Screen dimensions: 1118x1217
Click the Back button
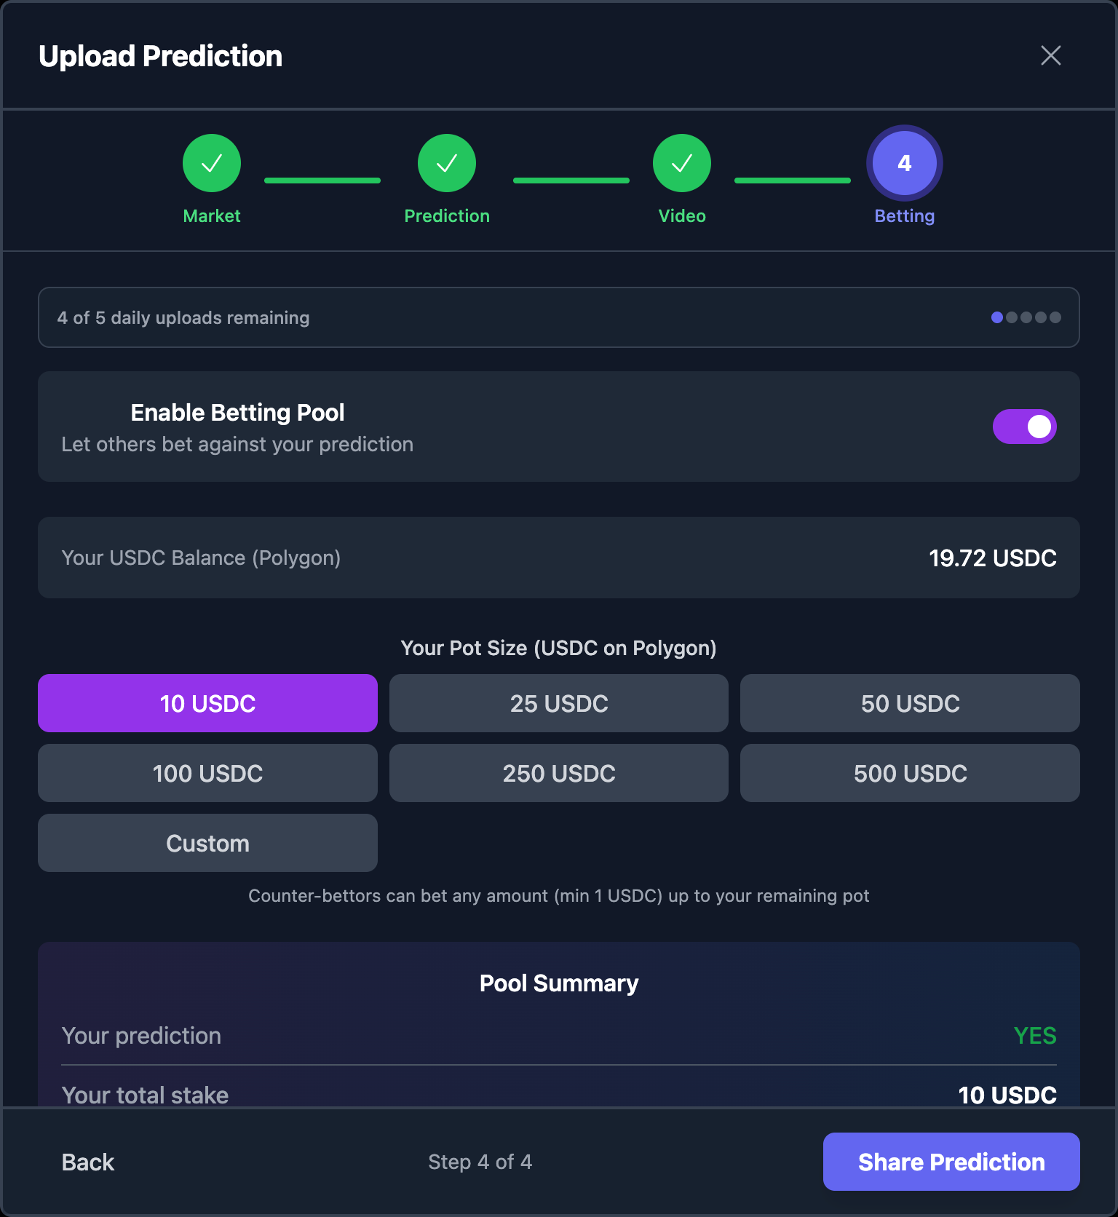click(x=87, y=1162)
